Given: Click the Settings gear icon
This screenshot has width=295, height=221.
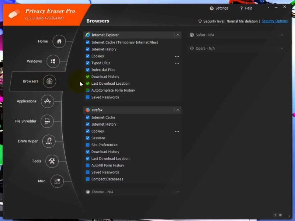Looking at the screenshot, I should tap(212, 8).
